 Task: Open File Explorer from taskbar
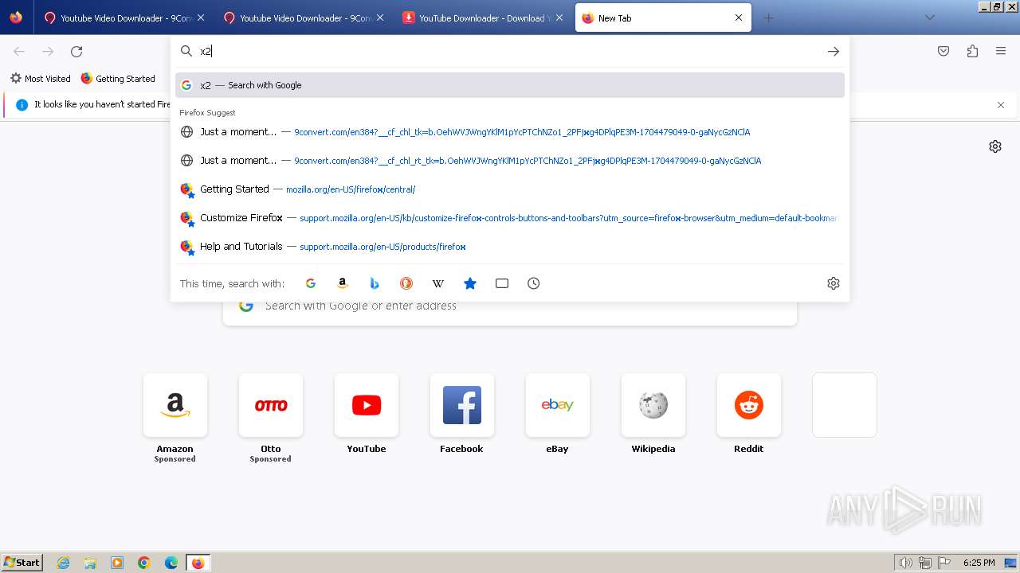(90, 563)
